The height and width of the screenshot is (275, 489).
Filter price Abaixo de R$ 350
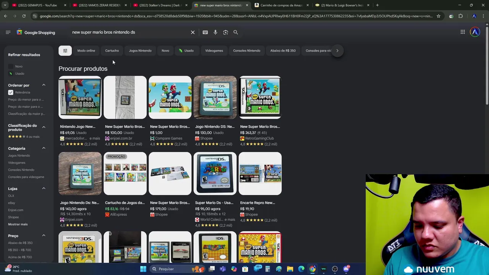point(20,243)
